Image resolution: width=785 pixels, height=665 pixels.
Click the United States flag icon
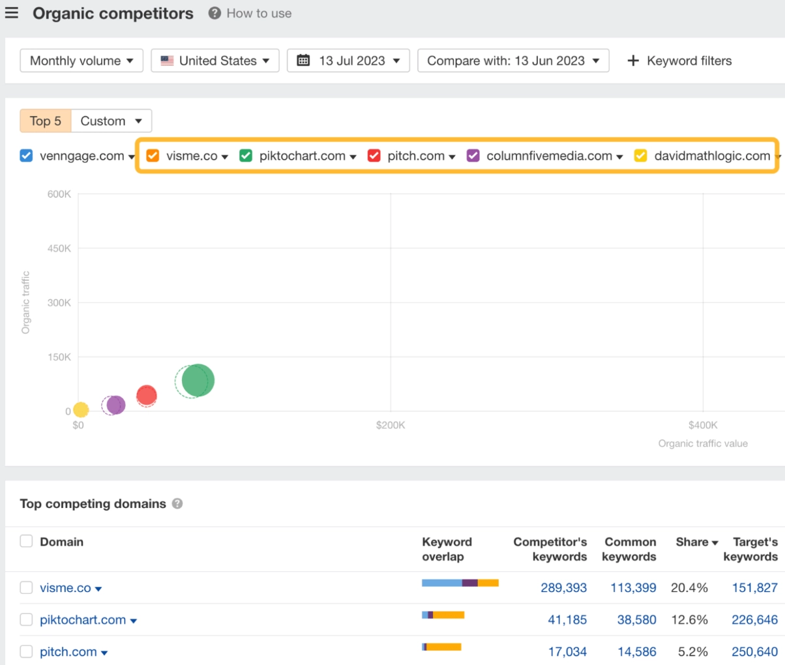click(x=167, y=61)
